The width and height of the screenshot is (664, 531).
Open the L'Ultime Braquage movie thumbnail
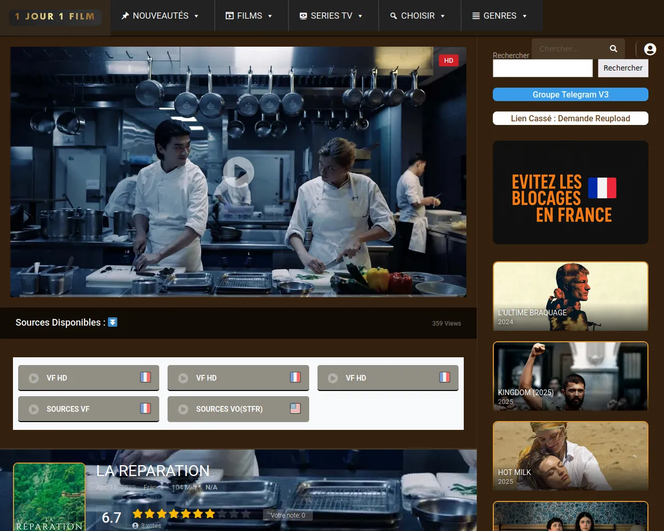pos(570,296)
